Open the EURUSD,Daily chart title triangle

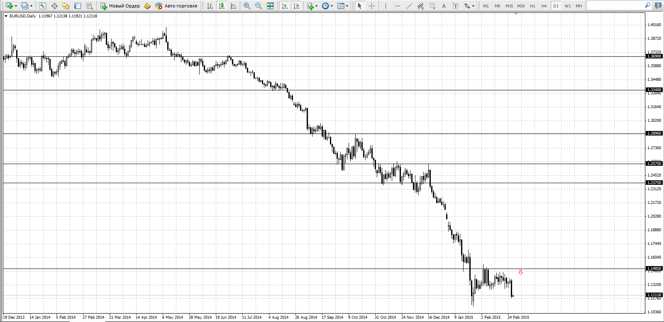[6, 16]
